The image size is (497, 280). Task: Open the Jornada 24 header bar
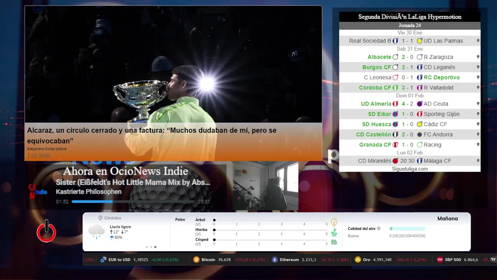(410, 26)
